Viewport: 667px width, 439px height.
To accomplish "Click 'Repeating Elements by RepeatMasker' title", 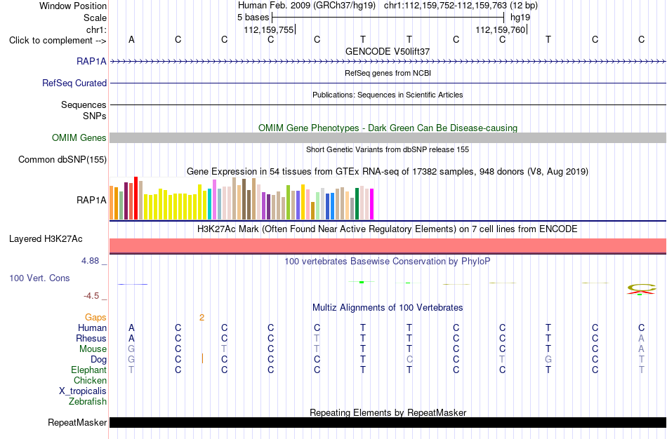I will click(x=388, y=412).
